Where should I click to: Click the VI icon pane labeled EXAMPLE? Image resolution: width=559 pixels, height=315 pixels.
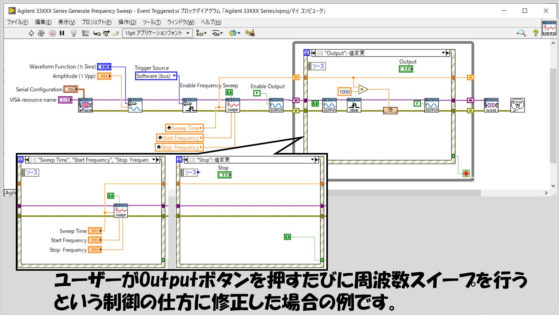pyautogui.click(x=550, y=28)
